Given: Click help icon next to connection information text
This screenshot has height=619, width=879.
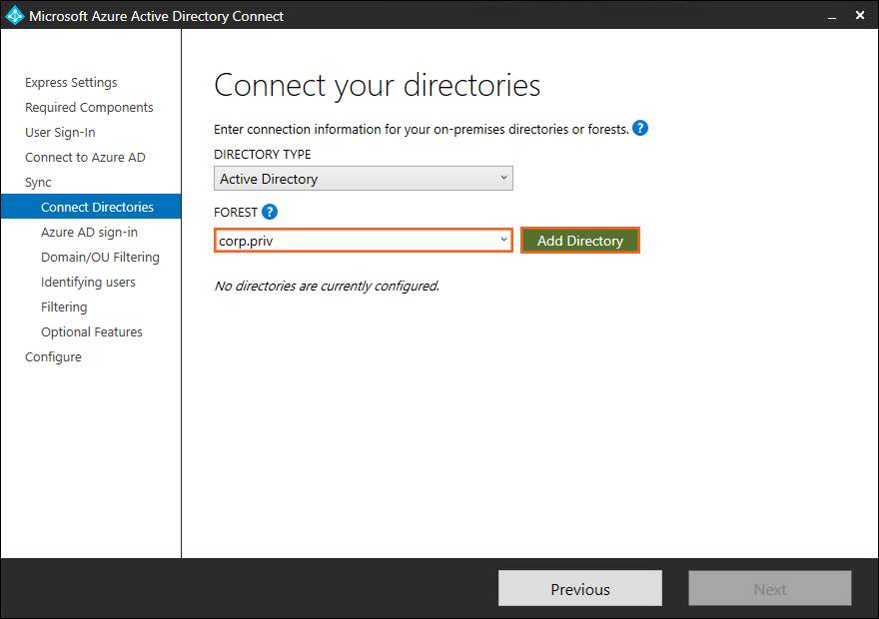Looking at the screenshot, I should (x=640, y=129).
